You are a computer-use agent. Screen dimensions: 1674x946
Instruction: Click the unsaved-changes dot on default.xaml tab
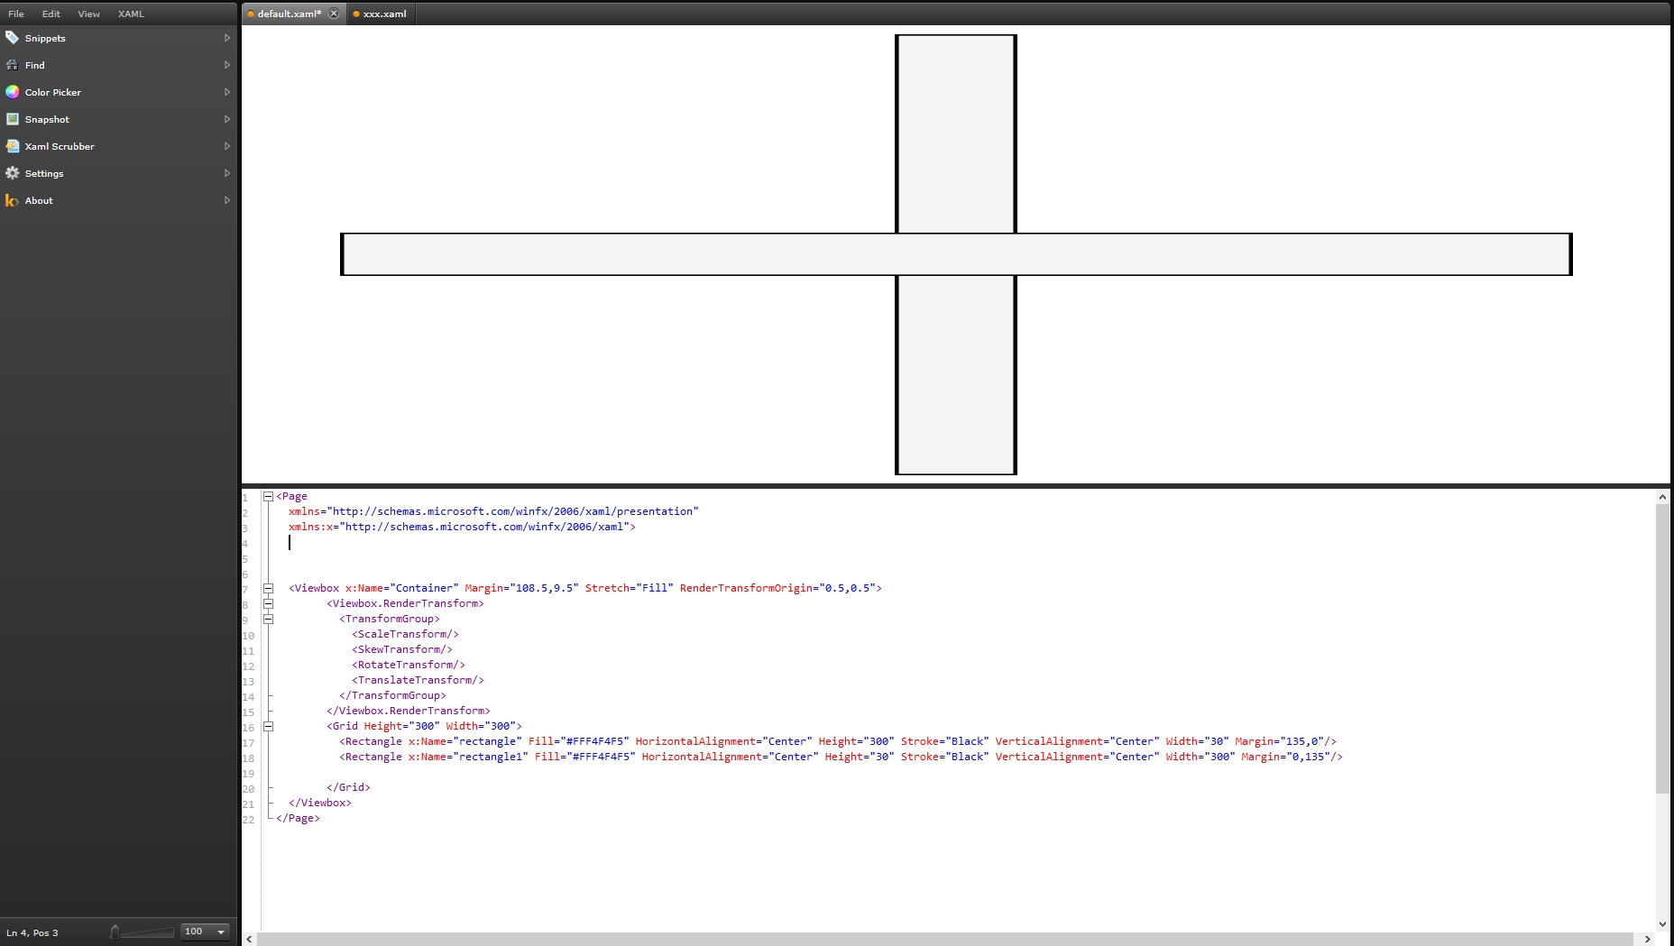(253, 14)
